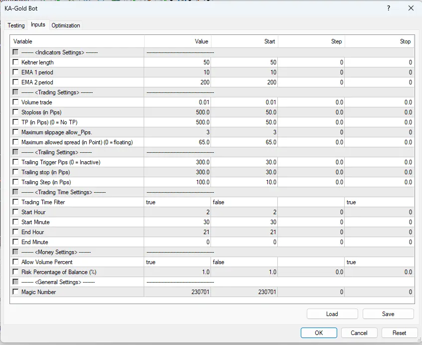Close the KA-Gold Bot dialog
This screenshot has height=345, width=422.
tap(411, 8)
